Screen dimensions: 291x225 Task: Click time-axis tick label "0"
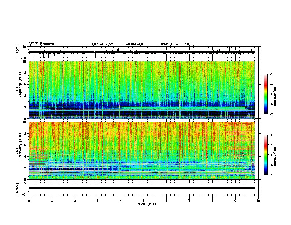(29, 201)
